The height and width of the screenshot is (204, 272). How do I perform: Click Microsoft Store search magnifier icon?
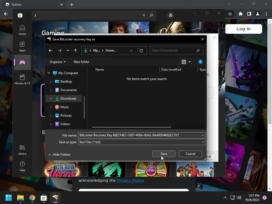151,15
